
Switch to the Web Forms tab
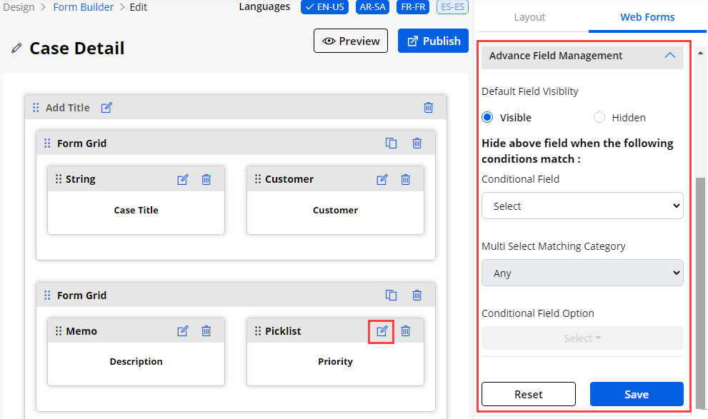(x=647, y=17)
